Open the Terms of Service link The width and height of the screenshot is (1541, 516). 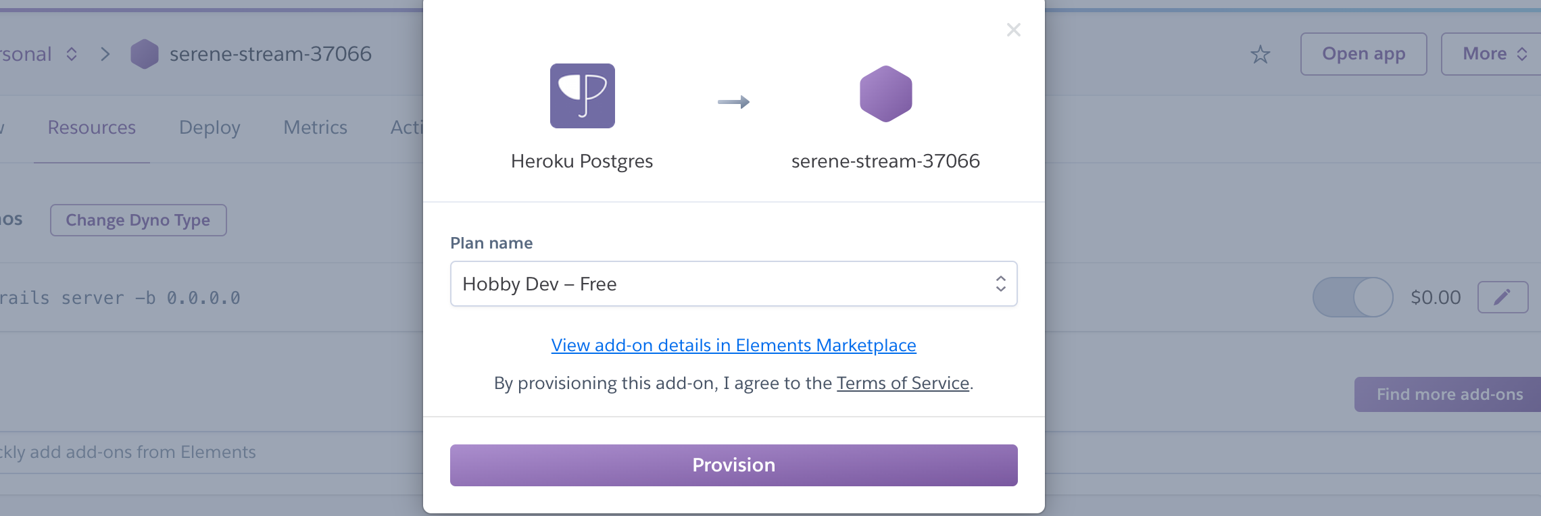coord(903,383)
